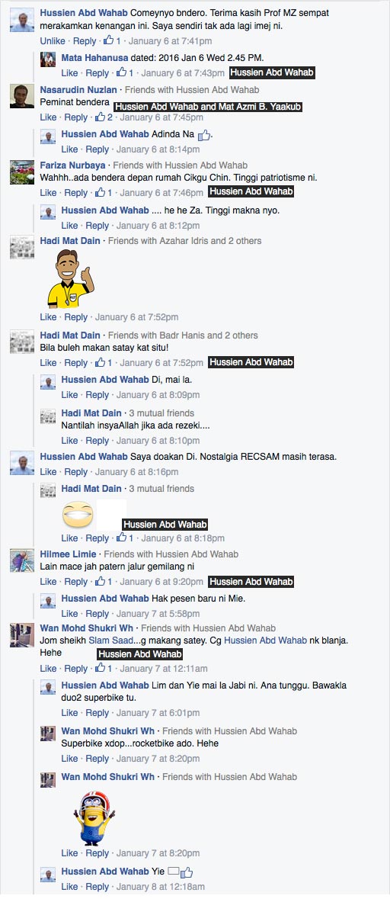390x899 pixels.
Task: Click the thumbs-up referee sticker by Hadi Mat Dain
Action: coord(70,278)
